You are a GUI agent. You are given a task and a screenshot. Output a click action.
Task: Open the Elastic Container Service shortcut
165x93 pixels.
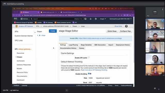click(62, 22)
